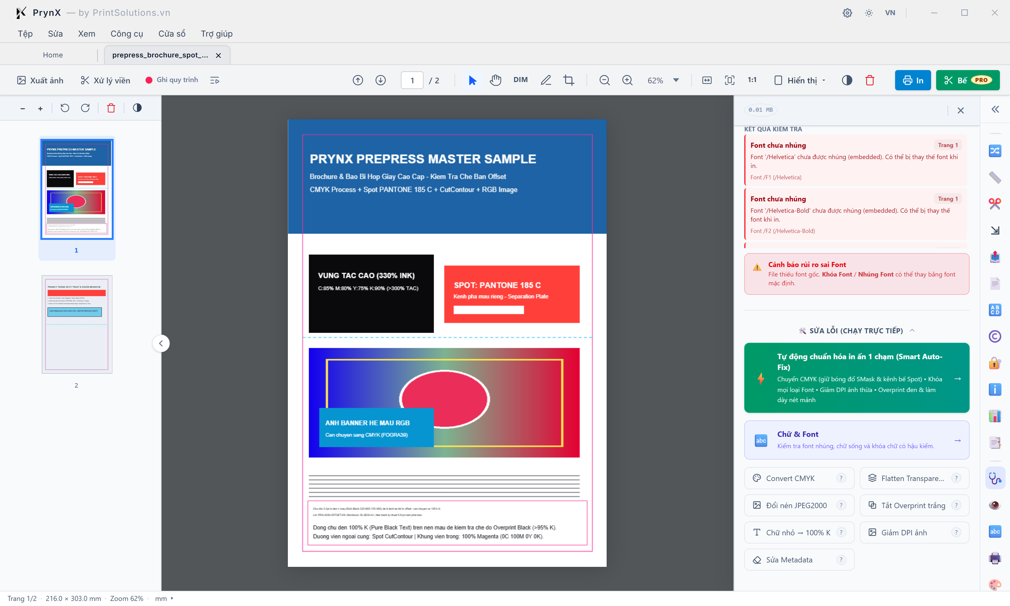Viewport: 1010px width, 606px height.
Task: Click the fit-to-width icon
Action: tap(707, 80)
